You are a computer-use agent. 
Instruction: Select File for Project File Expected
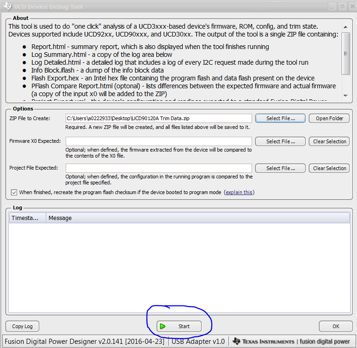tap(280, 168)
